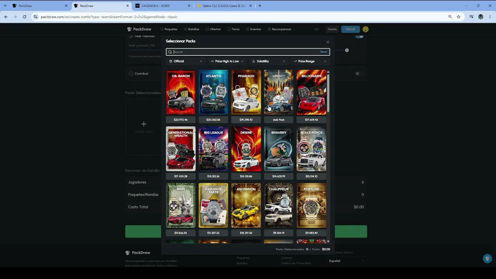Open the Chrome three-dot menu
Viewport: 496px width, 279px height.
coord(490,17)
